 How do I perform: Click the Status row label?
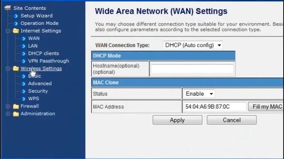pyautogui.click(x=100, y=94)
